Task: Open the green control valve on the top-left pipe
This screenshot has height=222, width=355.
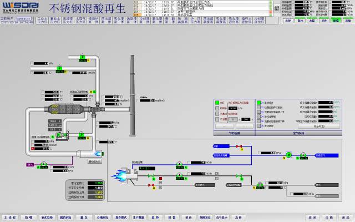Action: 82,56
